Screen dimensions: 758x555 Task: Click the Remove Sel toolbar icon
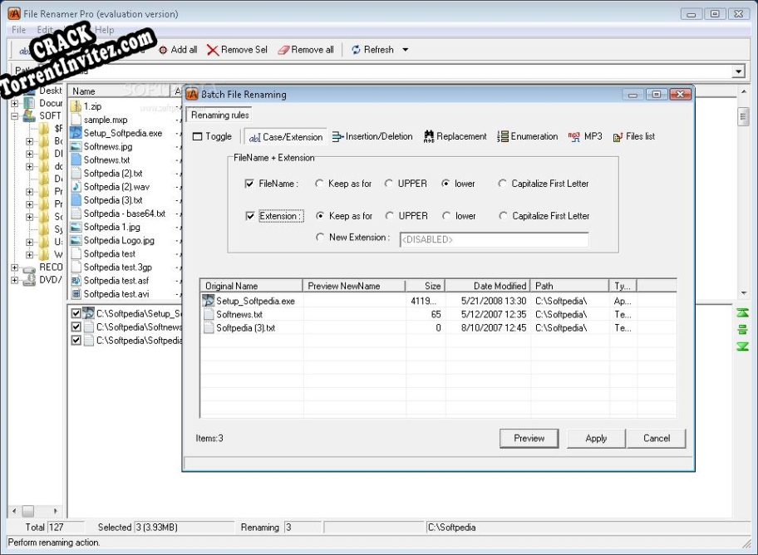click(237, 49)
